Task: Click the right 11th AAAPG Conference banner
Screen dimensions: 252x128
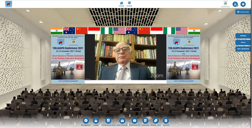Action: click(183, 59)
